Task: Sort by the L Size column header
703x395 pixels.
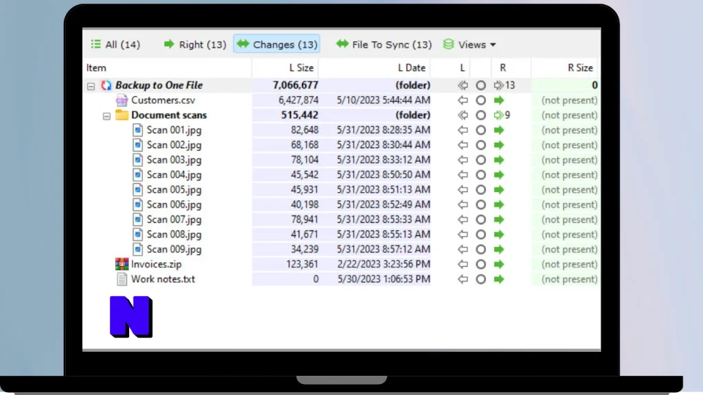Action: click(285, 68)
